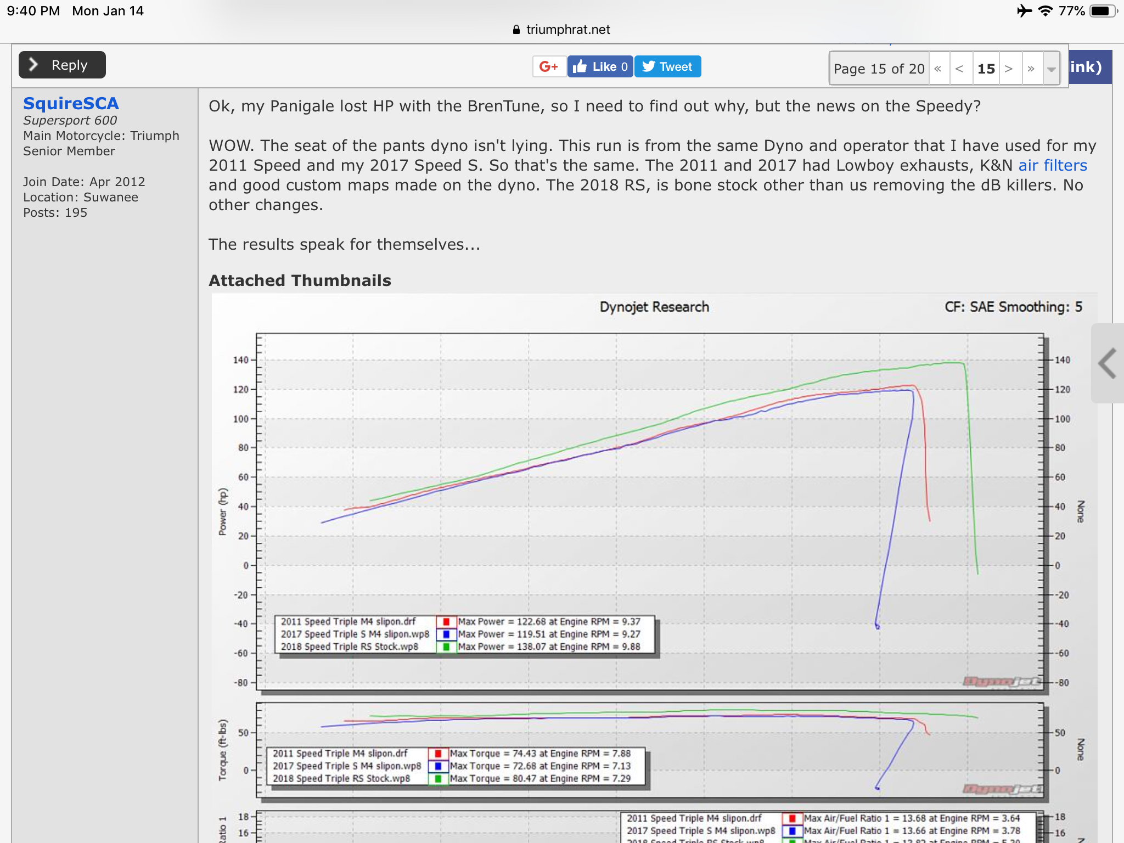Tap the 'Join Date: Apr 2012' text
This screenshot has width=1124, height=843.
click(x=84, y=182)
